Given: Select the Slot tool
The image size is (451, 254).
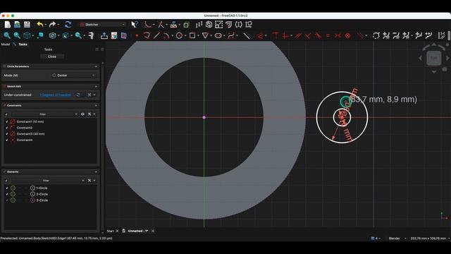Looking at the screenshot, I should [218, 36].
